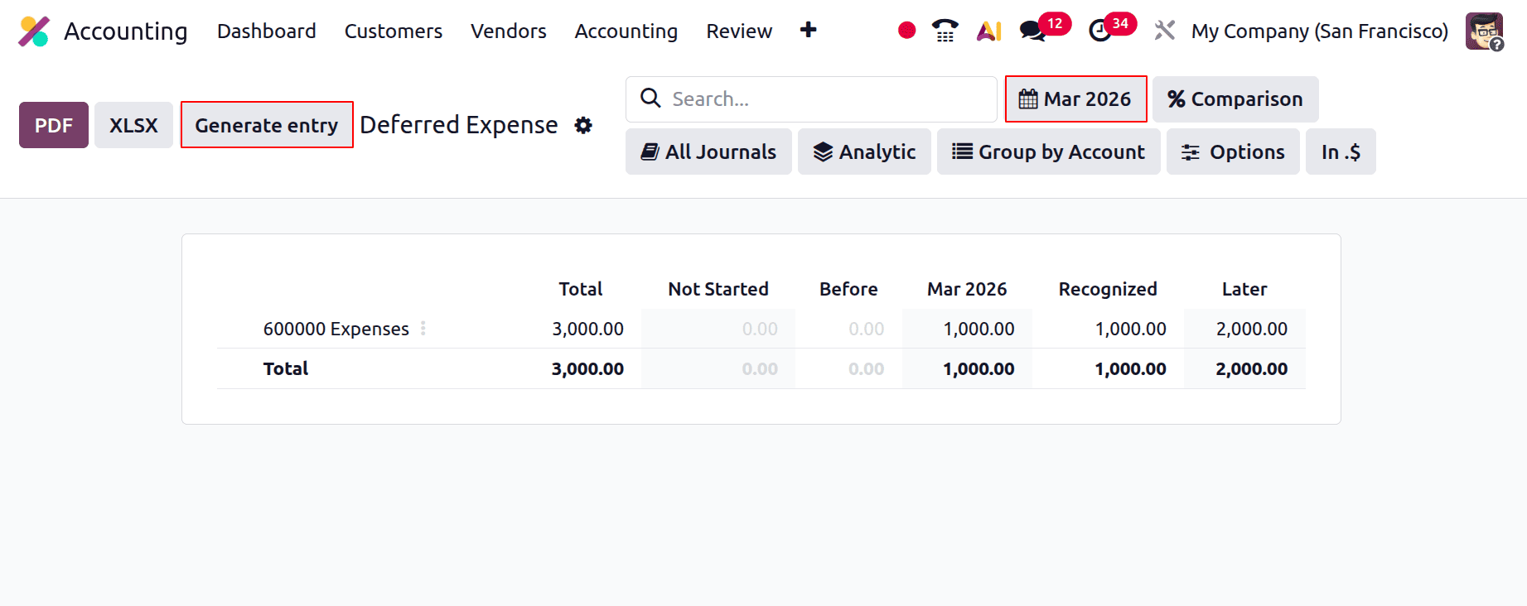Click the Recognized column header
Viewport: 1527px width, 606px height.
pyautogui.click(x=1108, y=289)
